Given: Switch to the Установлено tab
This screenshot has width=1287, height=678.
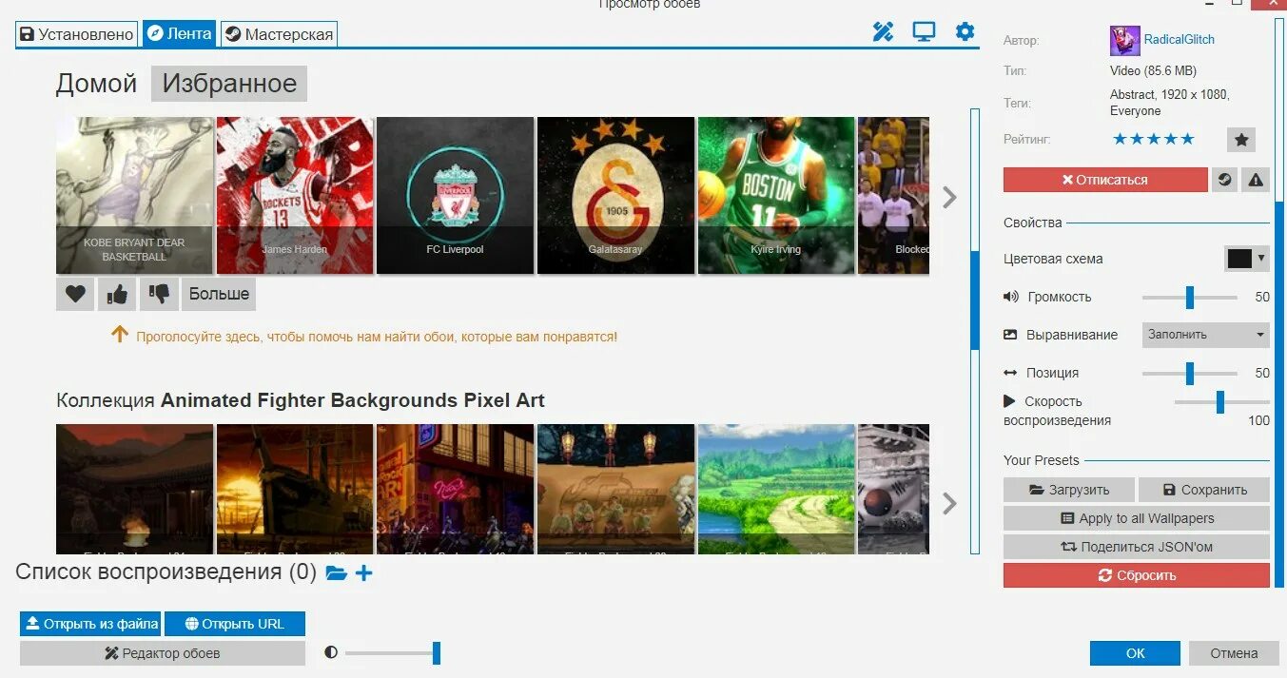Looking at the screenshot, I should point(77,34).
